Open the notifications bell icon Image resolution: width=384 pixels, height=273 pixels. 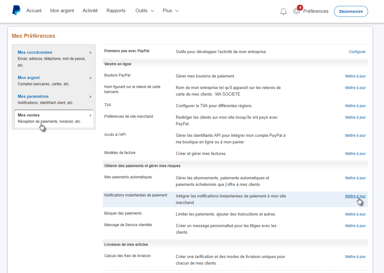pyautogui.click(x=283, y=12)
